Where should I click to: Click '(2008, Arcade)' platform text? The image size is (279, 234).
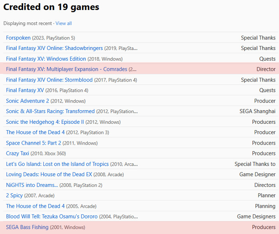click(x=108, y=175)
